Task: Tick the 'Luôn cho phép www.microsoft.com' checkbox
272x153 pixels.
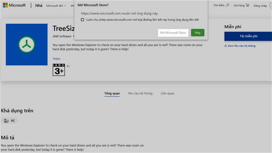Action: (x=82, y=20)
